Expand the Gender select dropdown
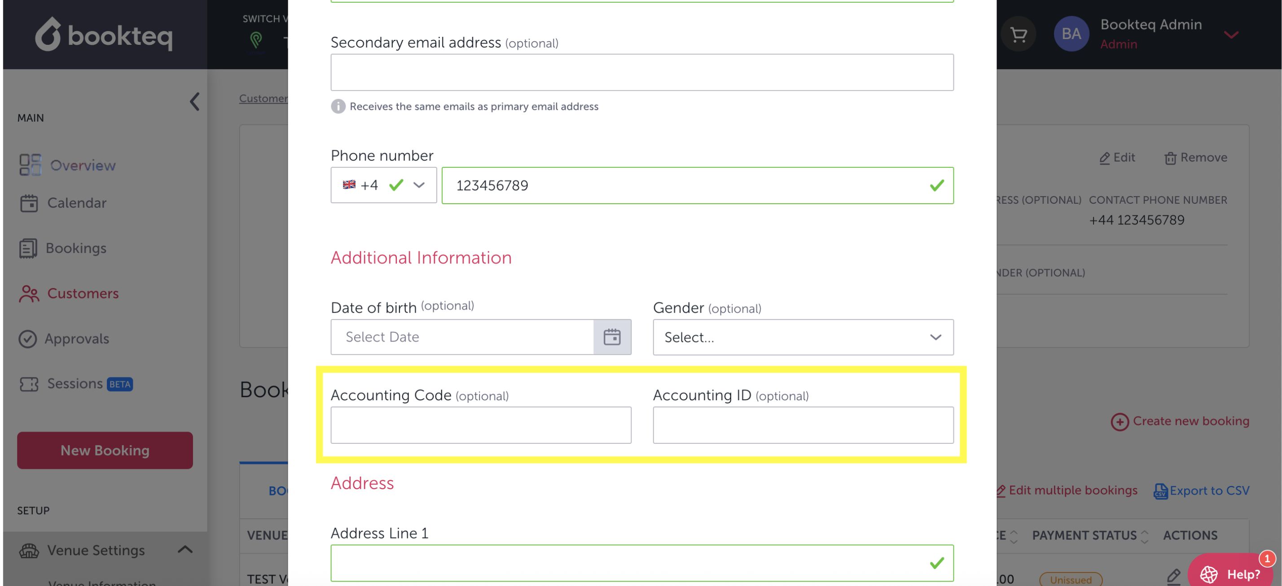This screenshot has height=586, width=1282. click(803, 337)
